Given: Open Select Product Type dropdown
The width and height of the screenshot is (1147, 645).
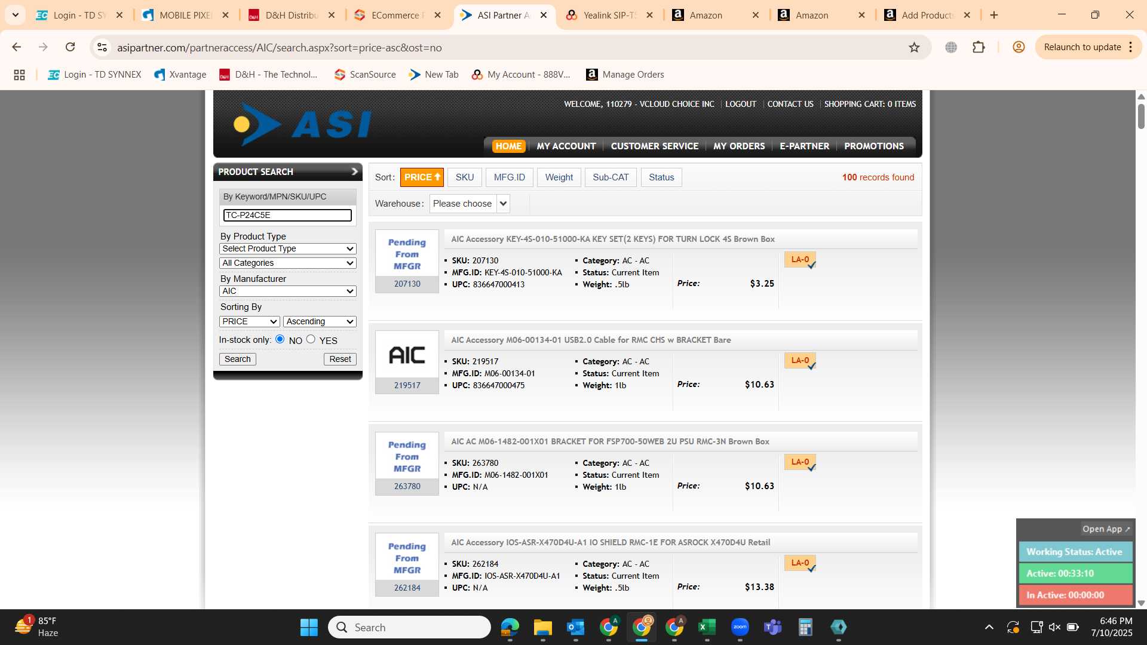Looking at the screenshot, I should click(288, 248).
